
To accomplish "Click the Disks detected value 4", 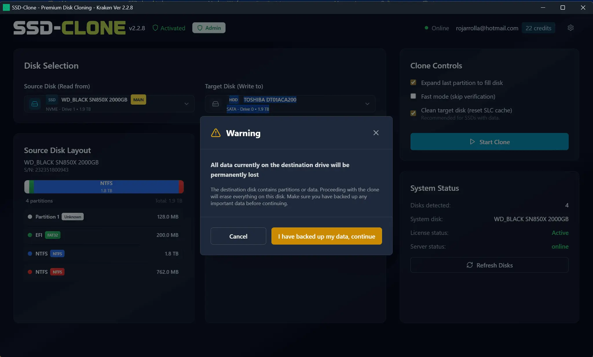I will (x=567, y=205).
